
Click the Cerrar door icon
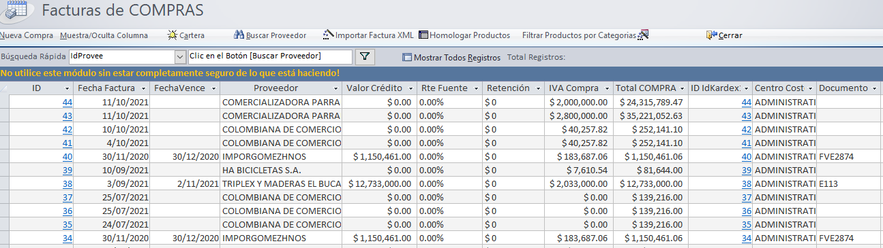coord(712,35)
